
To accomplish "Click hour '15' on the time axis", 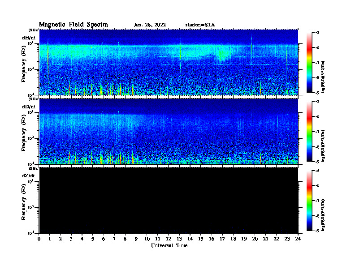I will [201, 239].
